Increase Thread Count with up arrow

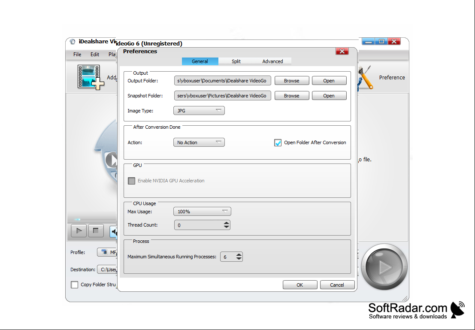click(227, 223)
